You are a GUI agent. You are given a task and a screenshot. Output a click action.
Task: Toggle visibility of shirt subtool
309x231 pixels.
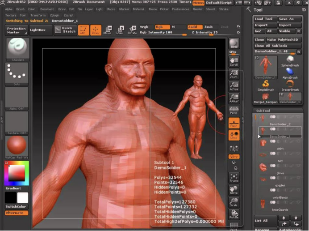point(273,141)
